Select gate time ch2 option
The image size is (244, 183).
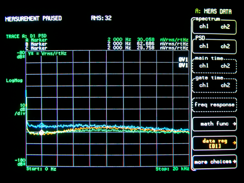(225, 85)
